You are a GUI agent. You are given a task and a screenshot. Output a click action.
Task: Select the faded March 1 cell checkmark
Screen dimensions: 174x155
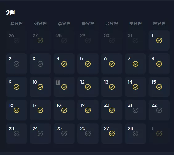(x=159, y=133)
